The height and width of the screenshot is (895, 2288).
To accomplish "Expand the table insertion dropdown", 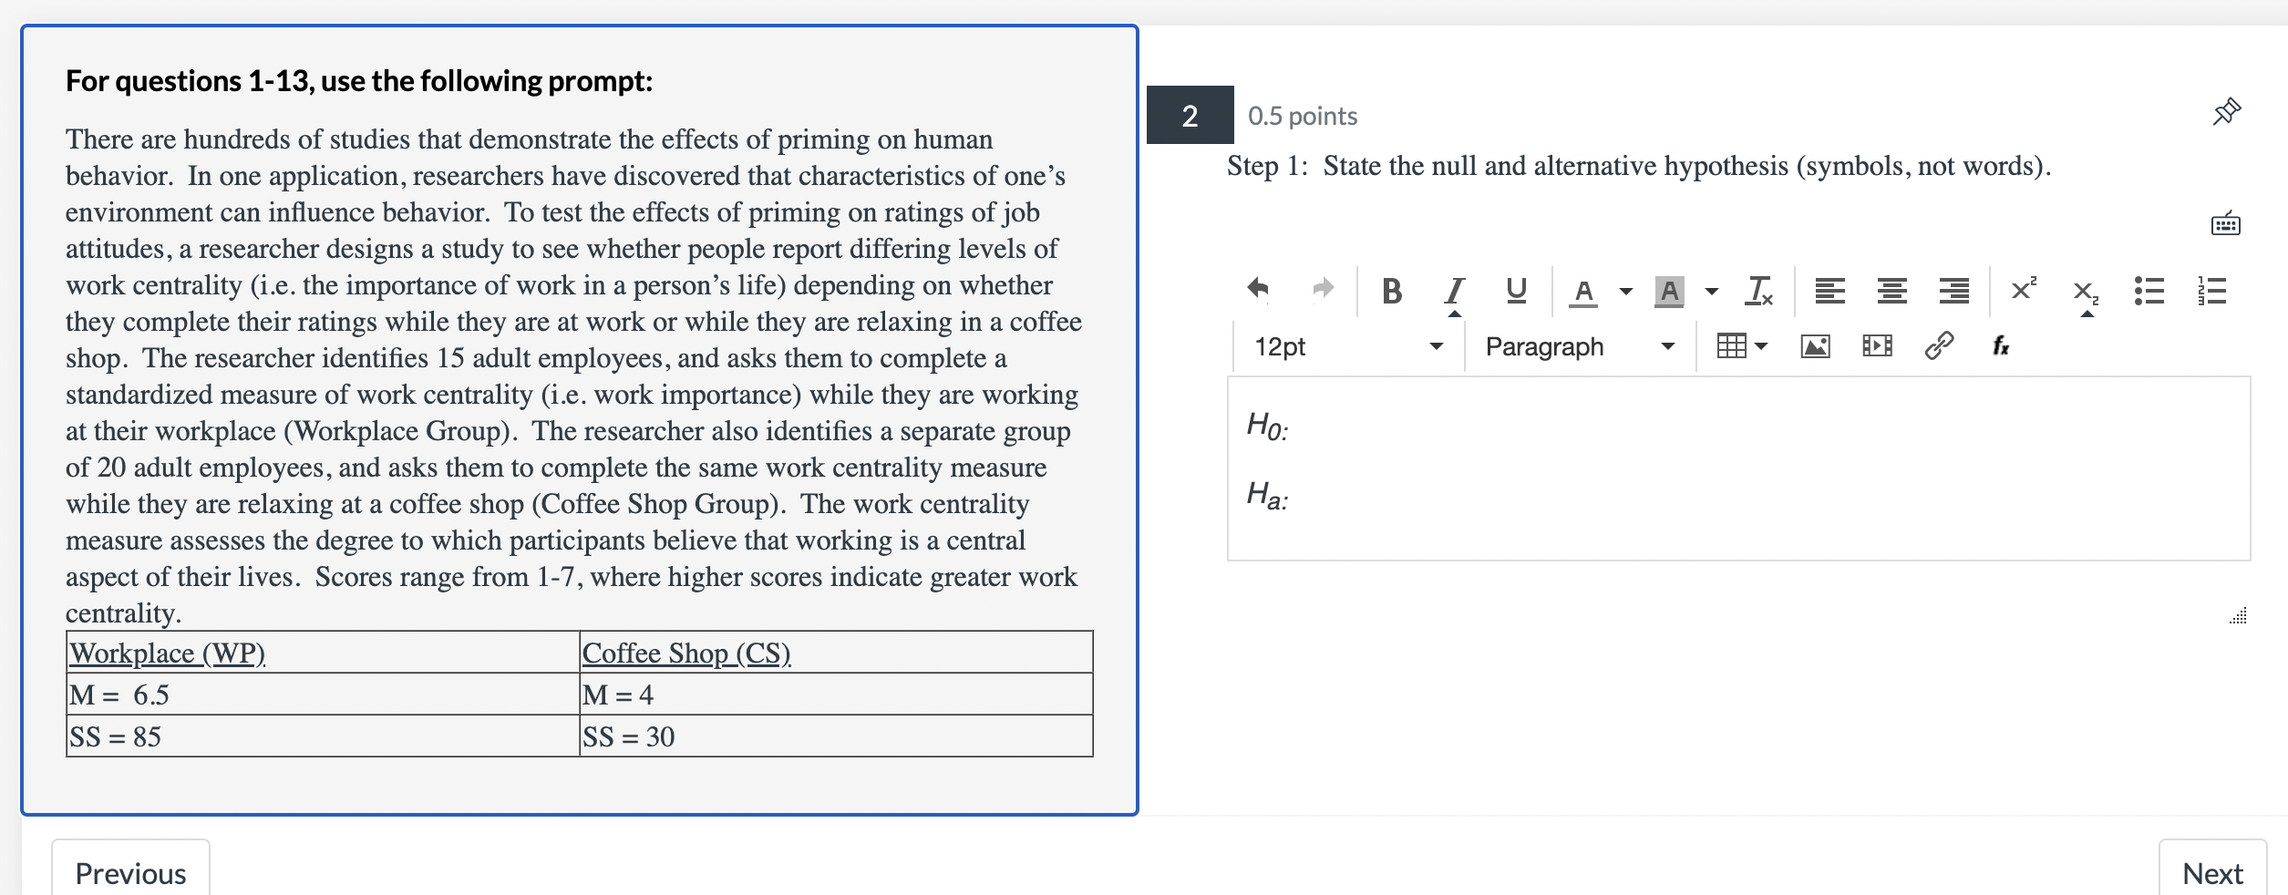I will pyautogui.click(x=1759, y=346).
